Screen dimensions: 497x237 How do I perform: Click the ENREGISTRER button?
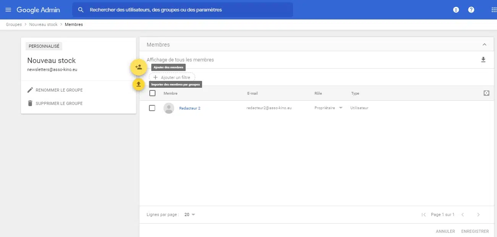(x=475, y=231)
